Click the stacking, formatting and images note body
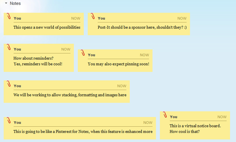This screenshot has width=236, height=142. click(70, 95)
